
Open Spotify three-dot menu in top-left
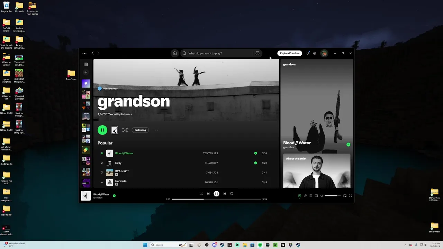click(84, 53)
